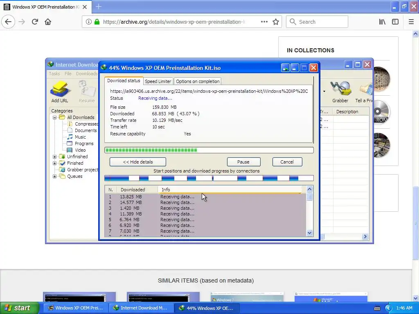Screen dimensions: 419x314
Task: Click the secure padlock icon
Action: [97, 22]
